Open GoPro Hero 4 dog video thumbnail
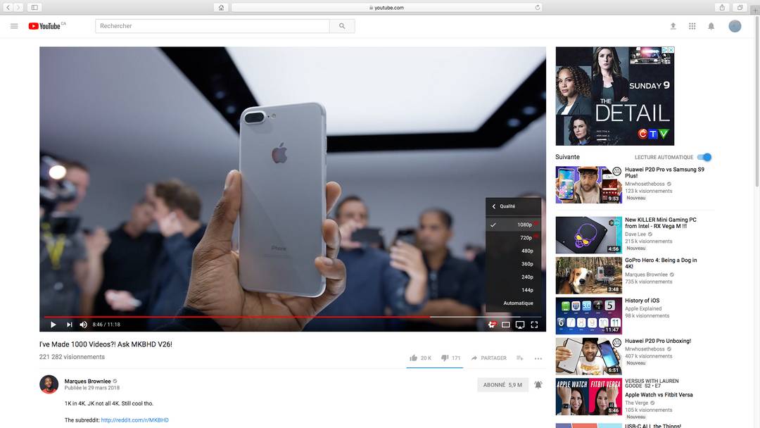Viewport: 760px width, 428px height. 588,275
